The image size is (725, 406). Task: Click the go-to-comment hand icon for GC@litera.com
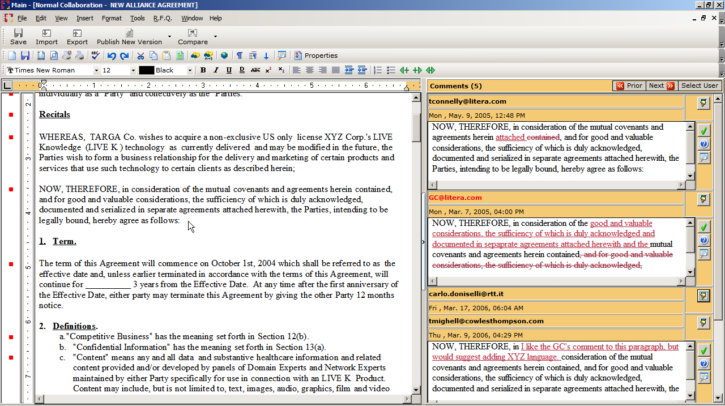[702, 199]
